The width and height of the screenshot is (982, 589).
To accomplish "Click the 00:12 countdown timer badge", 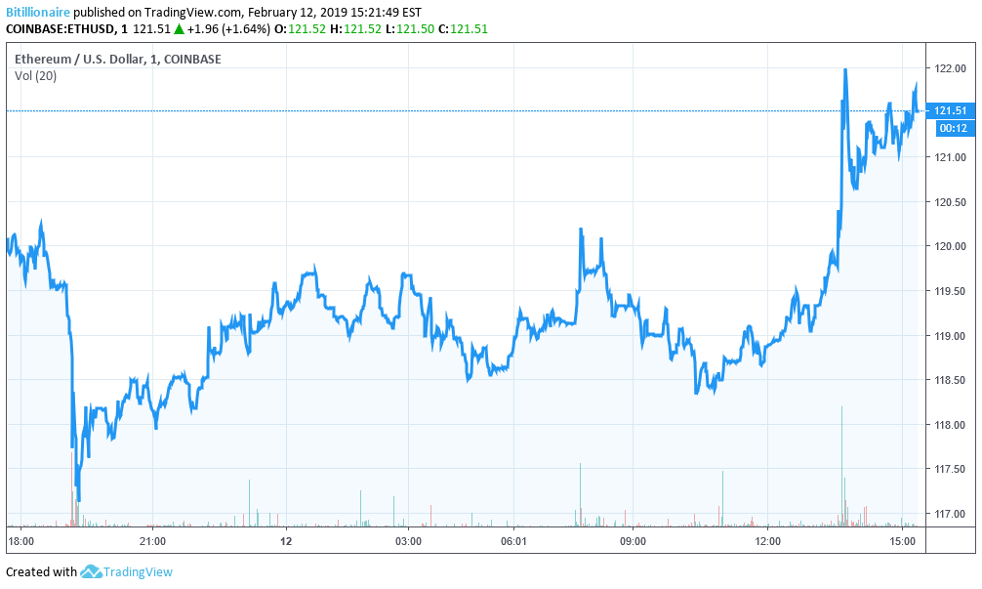I will 952,127.
